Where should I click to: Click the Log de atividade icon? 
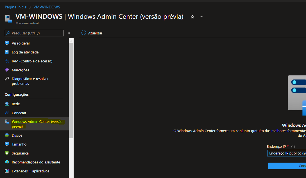7,52
